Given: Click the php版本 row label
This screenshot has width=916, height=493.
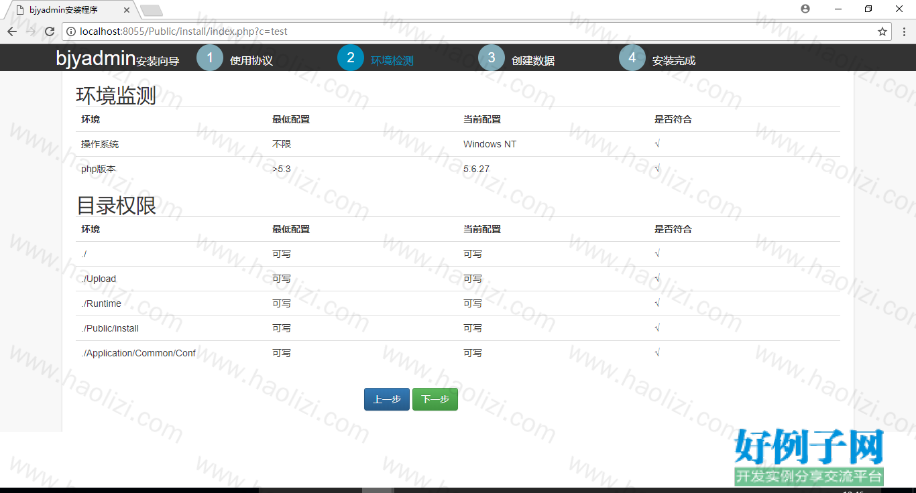Looking at the screenshot, I should (99, 169).
